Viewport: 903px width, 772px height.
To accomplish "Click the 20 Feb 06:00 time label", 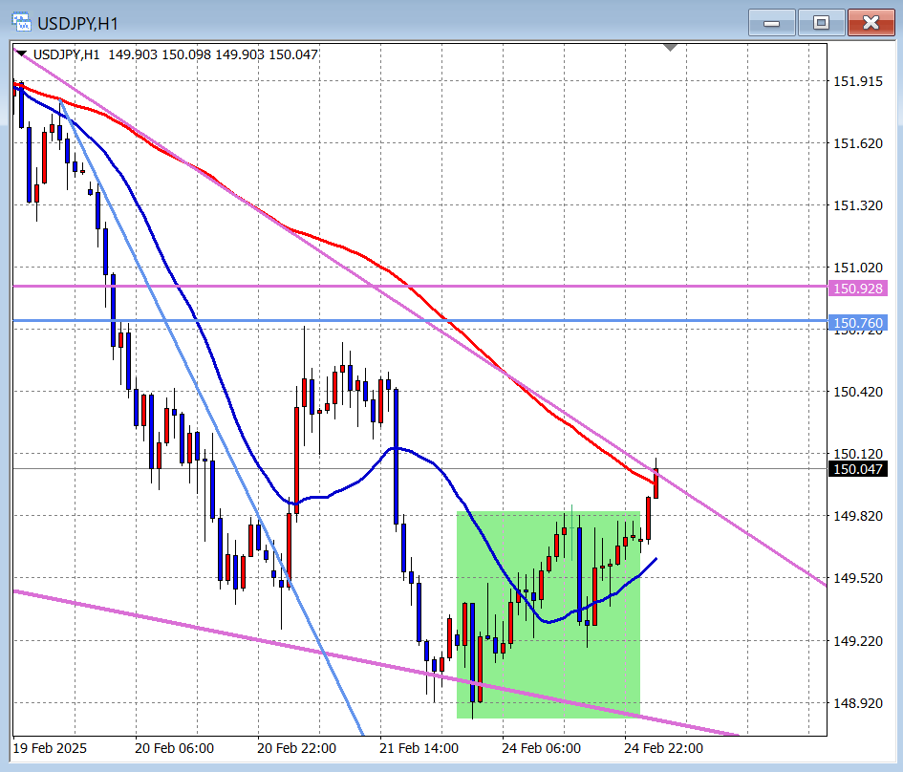I will coord(174,748).
